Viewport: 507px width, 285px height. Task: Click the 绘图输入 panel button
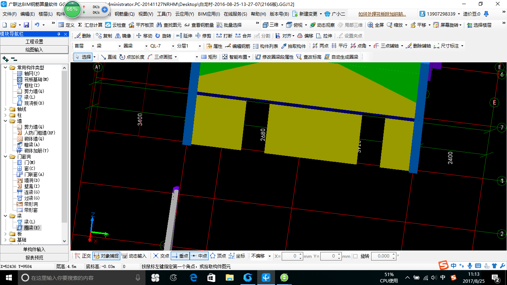tap(34, 50)
